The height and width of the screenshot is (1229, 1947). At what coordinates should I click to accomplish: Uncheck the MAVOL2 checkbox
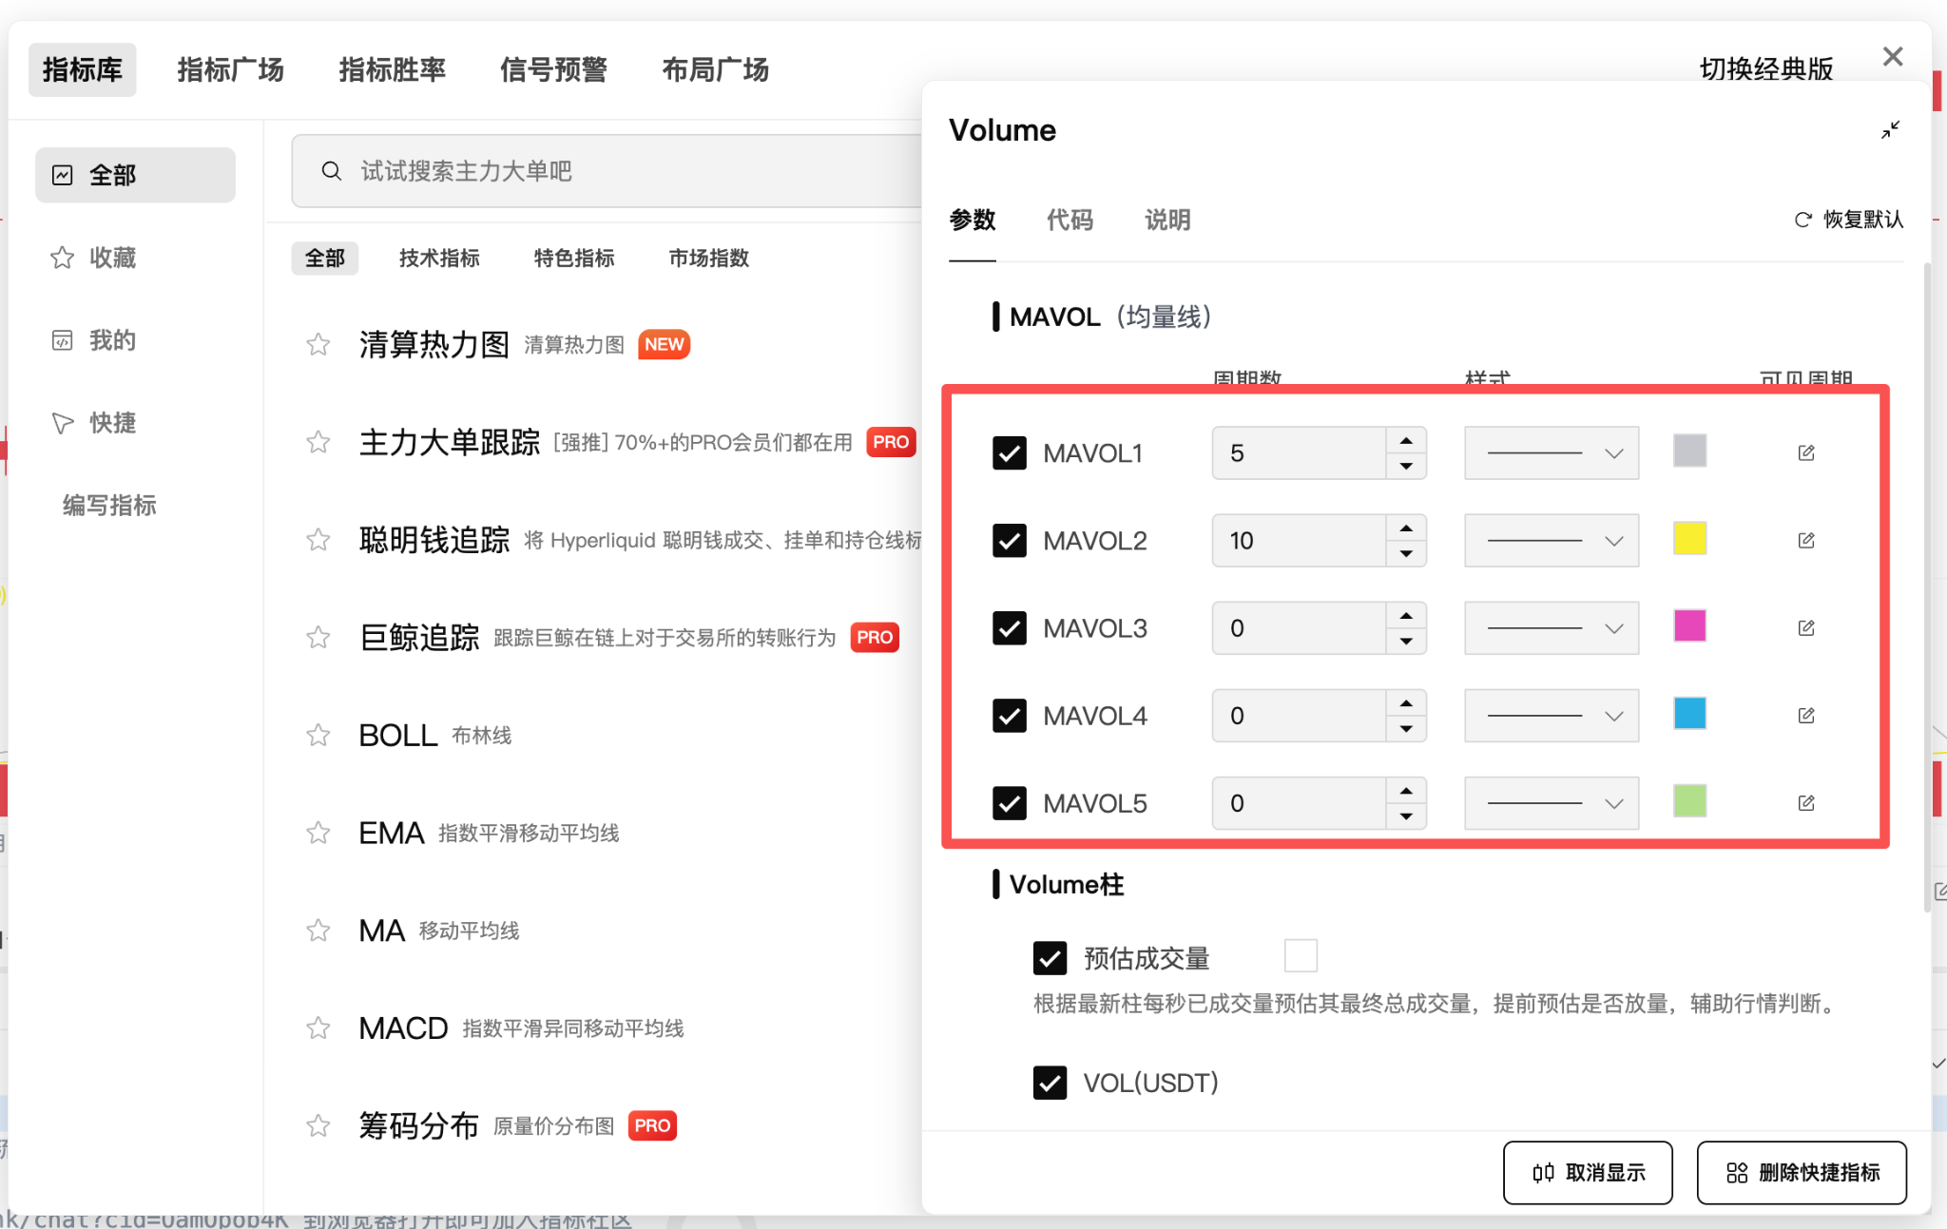click(1009, 540)
